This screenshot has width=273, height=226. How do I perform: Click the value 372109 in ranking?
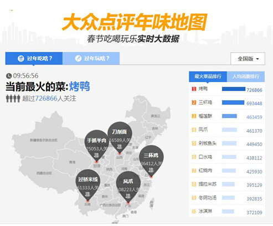[254, 213]
